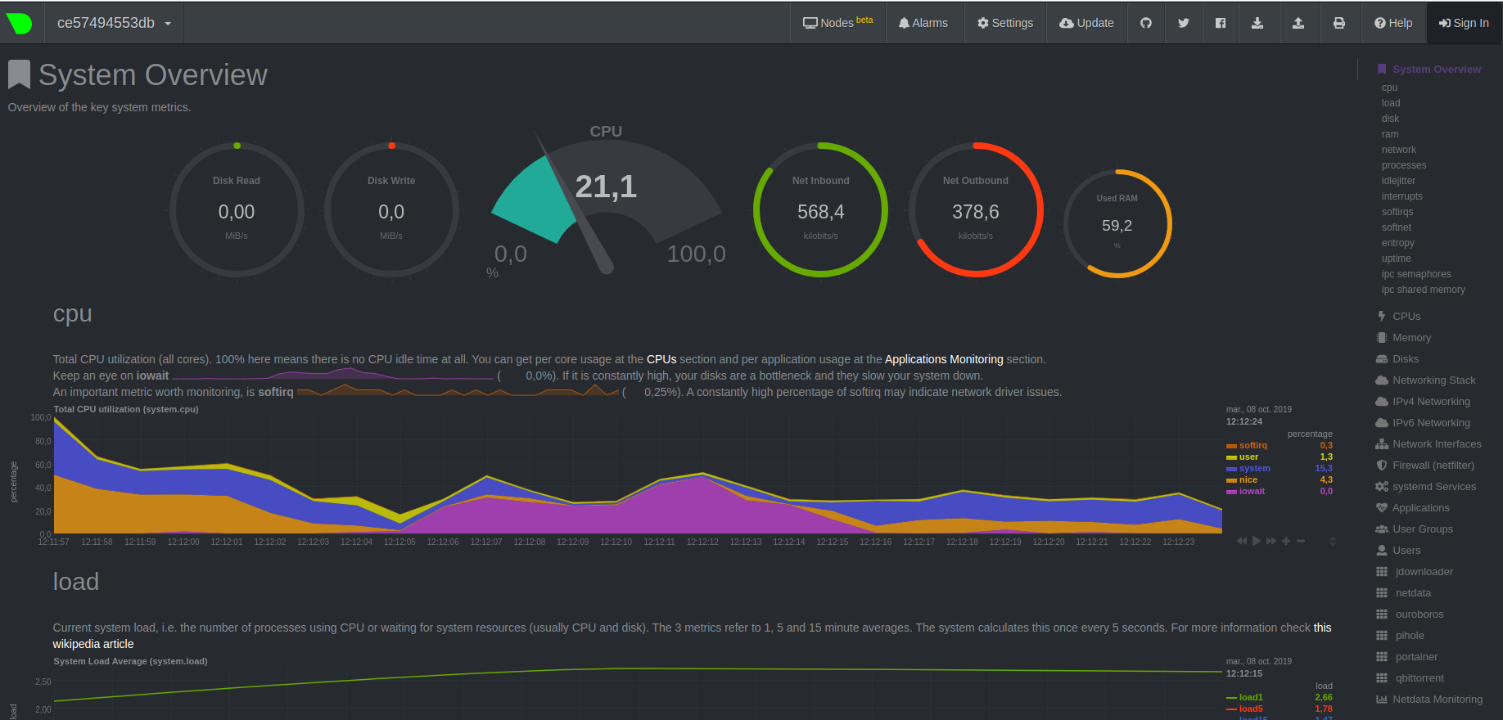Click the Twitter share icon
The width and height of the screenshot is (1503, 720).
pos(1183,23)
